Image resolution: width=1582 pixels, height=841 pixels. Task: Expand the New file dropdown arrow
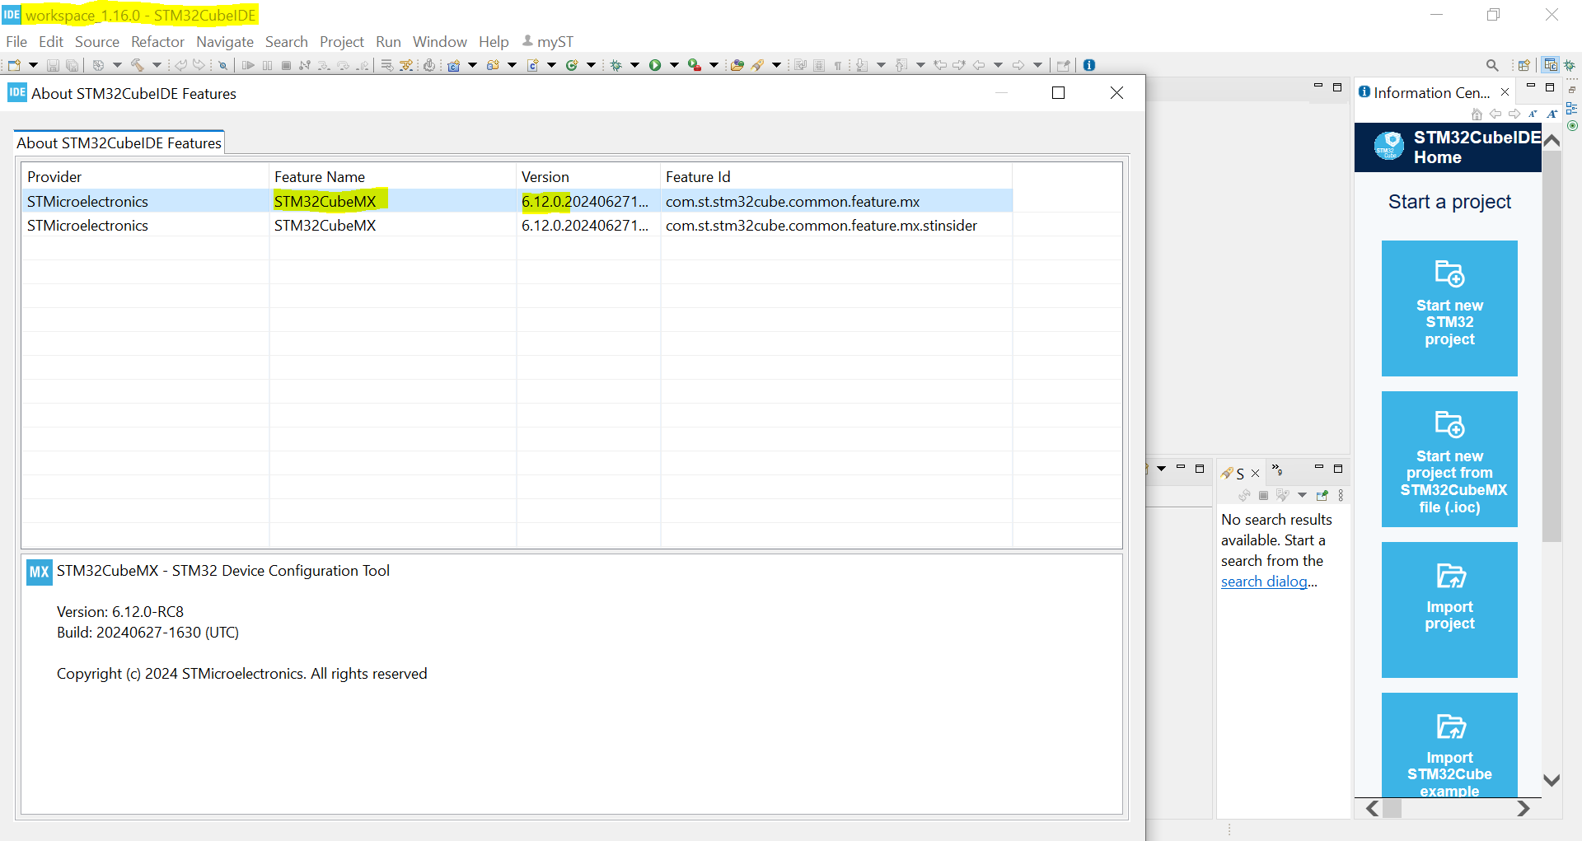[x=33, y=65]
